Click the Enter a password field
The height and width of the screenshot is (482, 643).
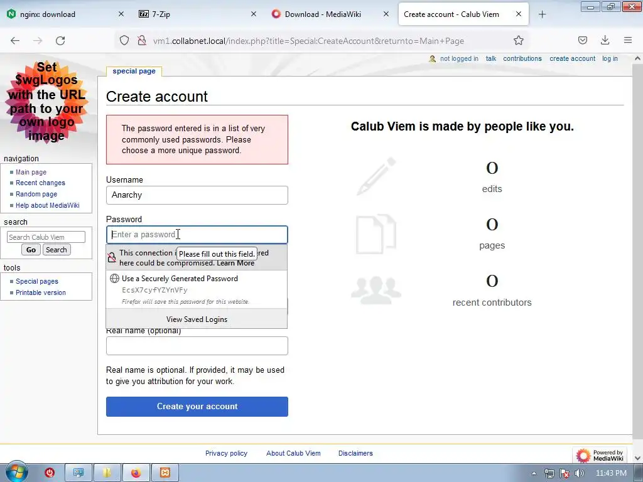click(197, 235)
